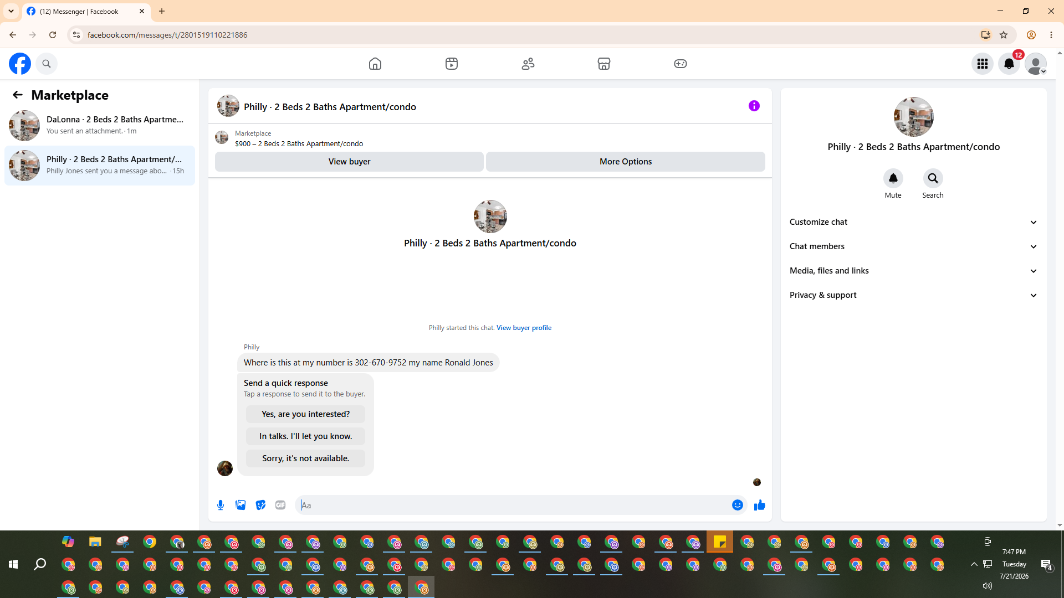
Task: Send quick response 'Yes, are you interested?'
Action: tap(305, 414)
